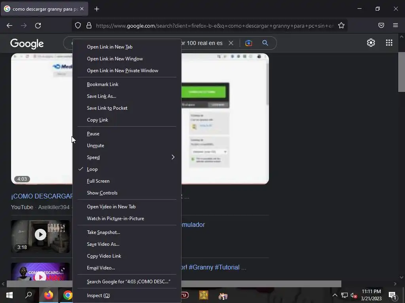Screen dimensions: 405x303
Task: Choose Open Link in New Window
Action: click(127, 59)
